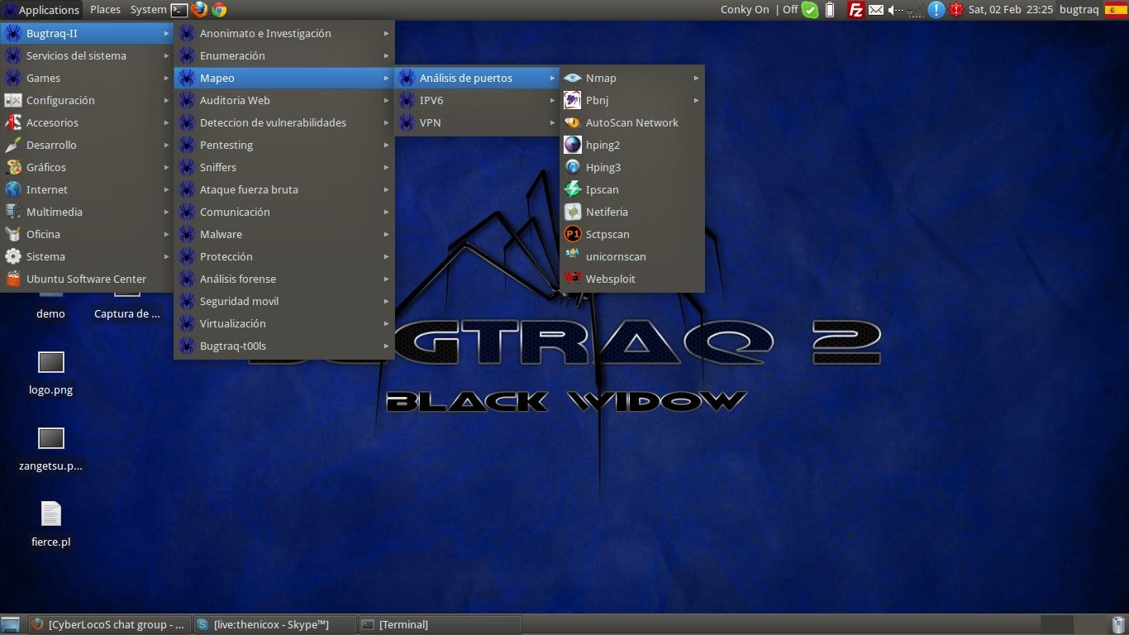The image size is (1129, 635).
Task: Open the trash icon in bottom panel
Action: [1118, 624]
